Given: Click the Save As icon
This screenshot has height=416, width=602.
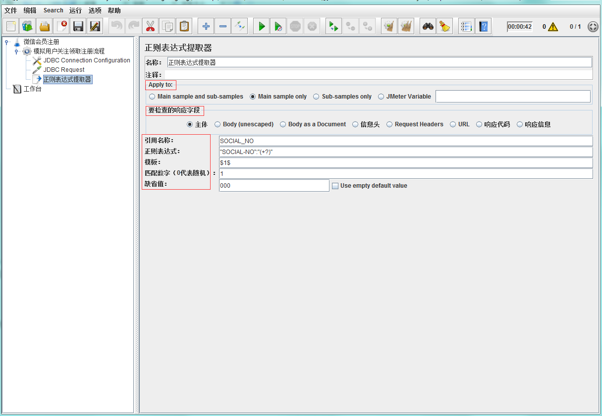Looking at the screenshot, I should pos(95,26).
